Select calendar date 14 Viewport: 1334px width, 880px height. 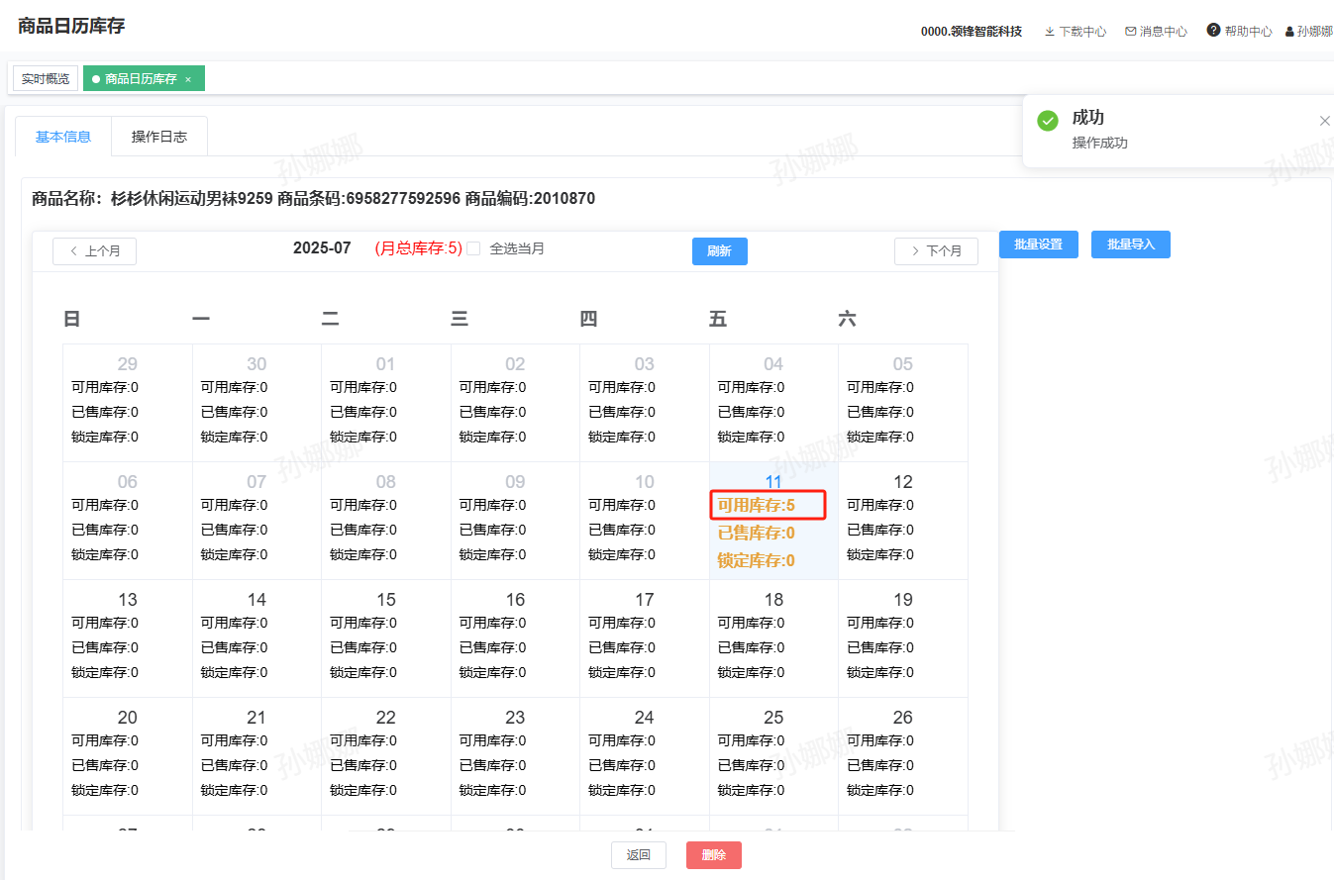[x=257, y=600]
